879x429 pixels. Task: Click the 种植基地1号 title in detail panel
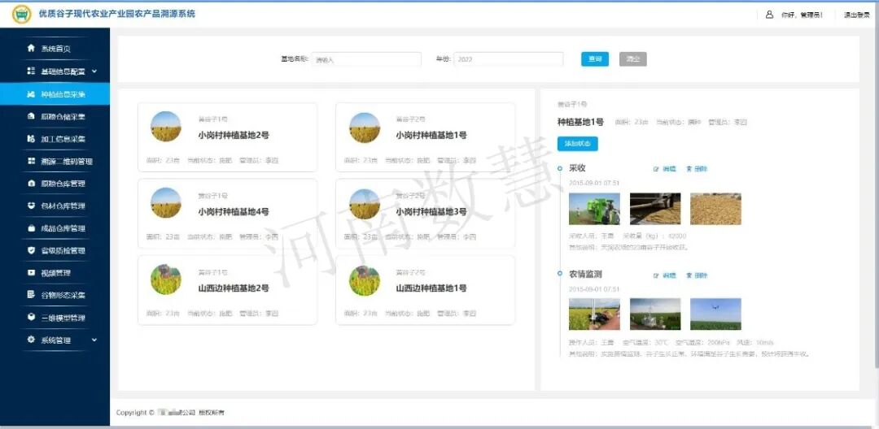(580, 122)
